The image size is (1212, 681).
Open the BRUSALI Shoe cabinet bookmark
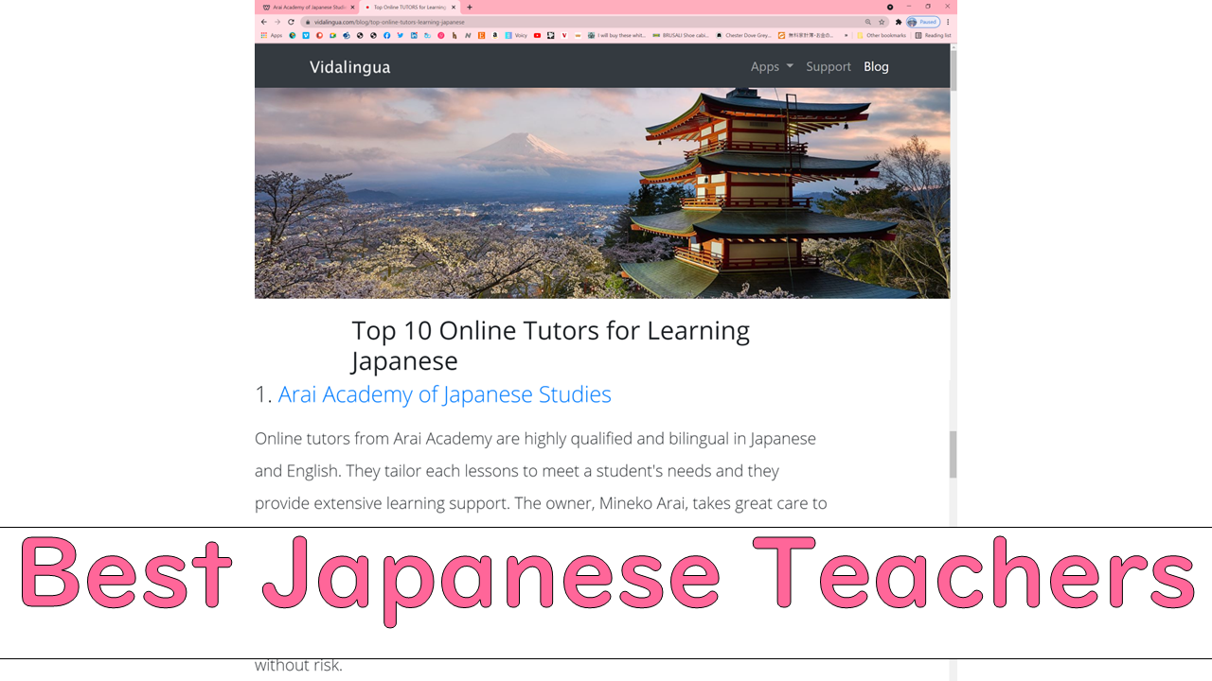(x=681, y=36)
